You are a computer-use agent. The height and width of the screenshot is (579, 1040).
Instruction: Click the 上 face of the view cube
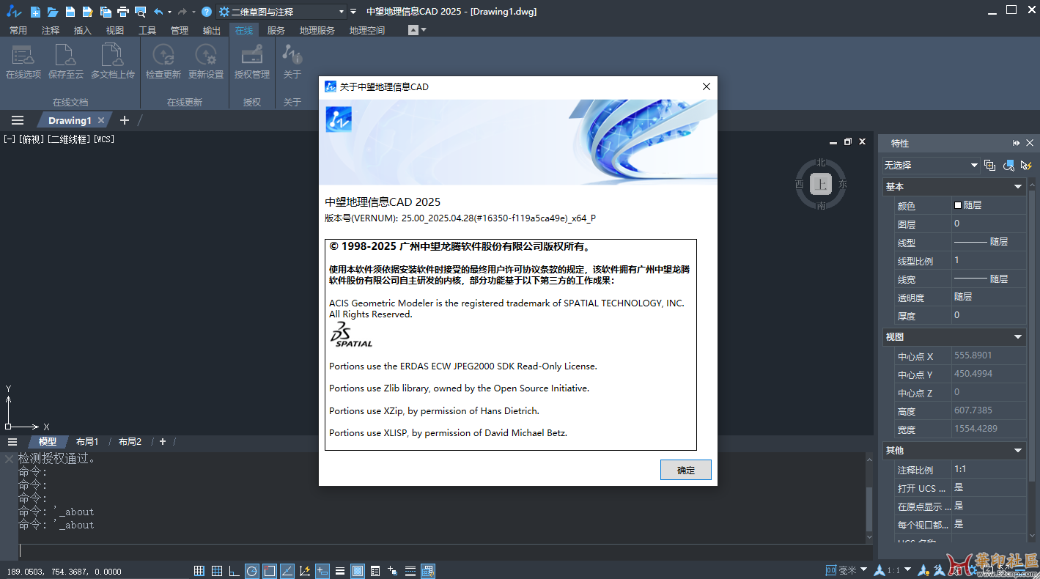pos(821,185)
